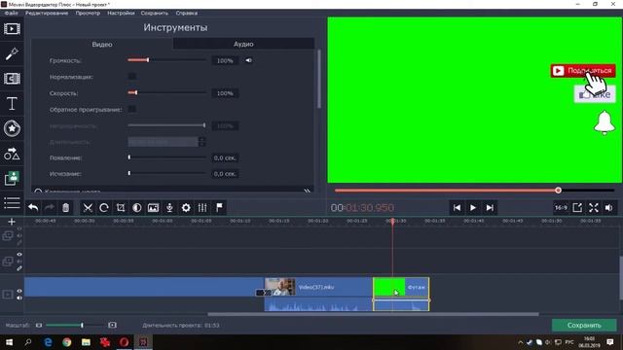The image size is (623, 350).
Task: Click the preview seek bar handle
Action: (x=558, y=191)
